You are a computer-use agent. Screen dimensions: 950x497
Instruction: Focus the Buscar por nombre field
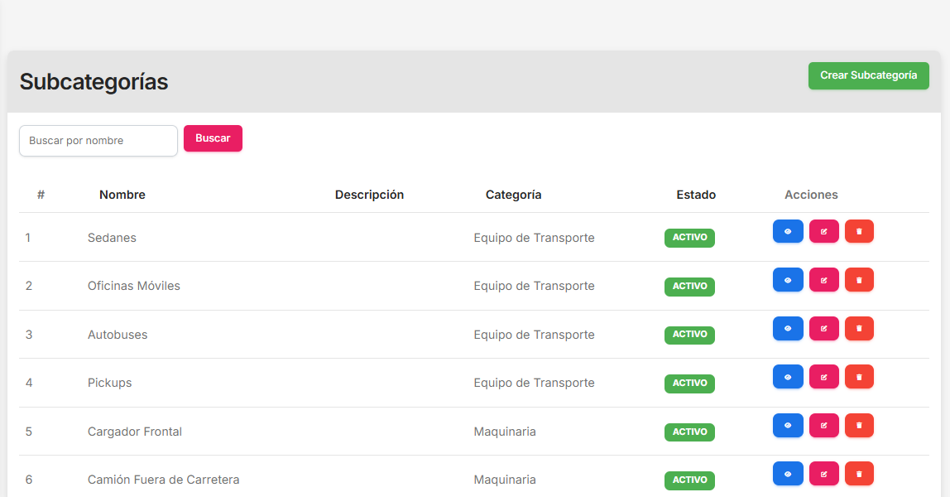tap(98, 141)
